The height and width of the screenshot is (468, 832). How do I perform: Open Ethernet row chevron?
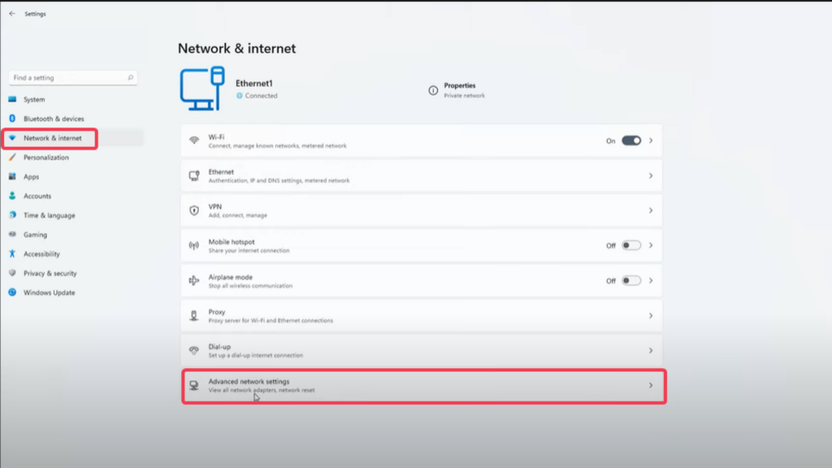(x=651, y=175)
